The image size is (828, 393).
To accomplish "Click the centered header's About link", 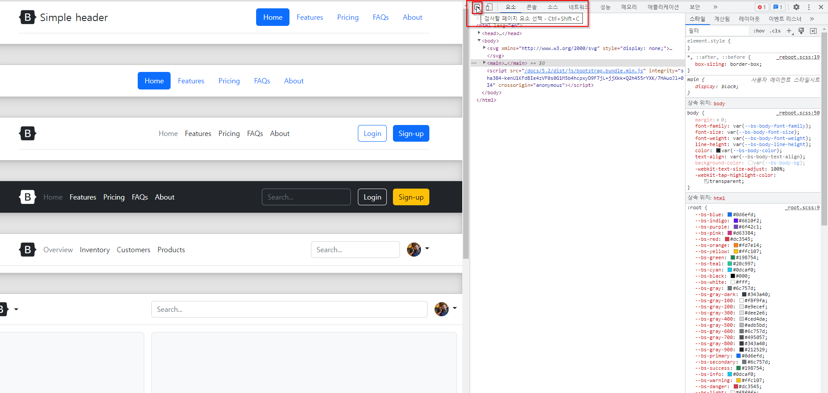I will tap(294, 81).
